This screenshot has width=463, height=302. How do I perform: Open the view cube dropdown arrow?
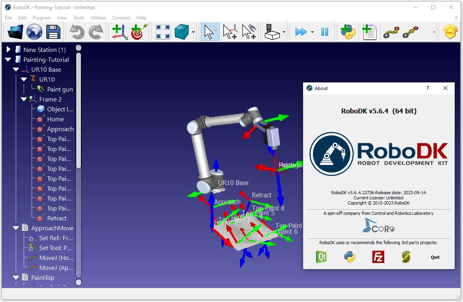pos(193,32)
